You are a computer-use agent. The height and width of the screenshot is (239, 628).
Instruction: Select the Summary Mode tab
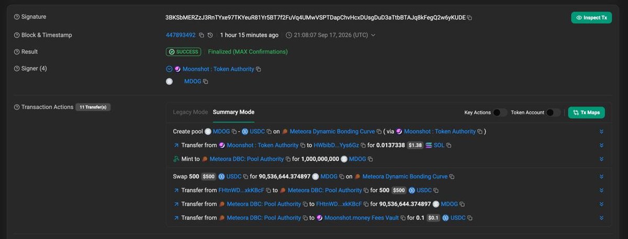233,112
